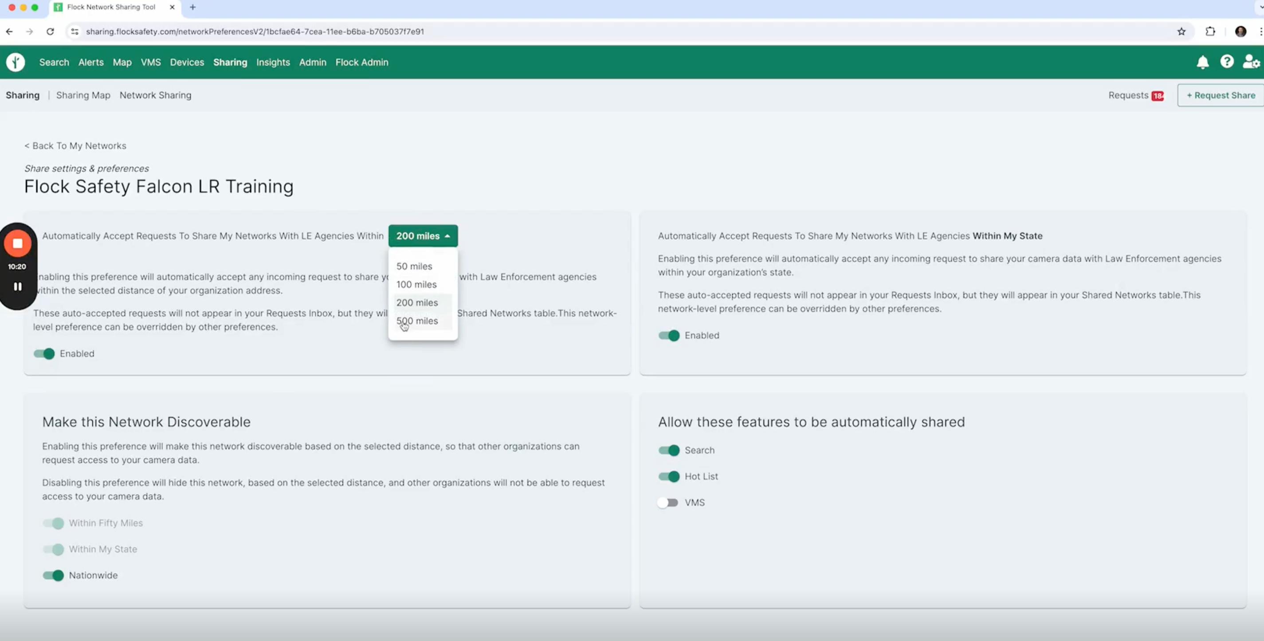Select 50 miles from the dropdown
This screenshot has width=1264, height=641.
coord(414,266)
